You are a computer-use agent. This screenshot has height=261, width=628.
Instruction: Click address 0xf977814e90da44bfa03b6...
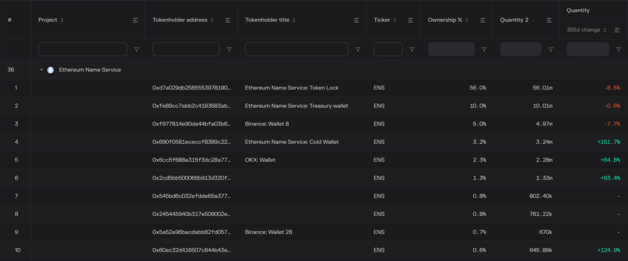(x=191, y=124)
